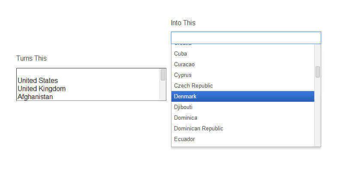Image resolution: width=343 pixels, height=171 pixels.
Task: Click left listbox scrollbar track below thumb
Action: pyautogui.click(x=163, y=92)
